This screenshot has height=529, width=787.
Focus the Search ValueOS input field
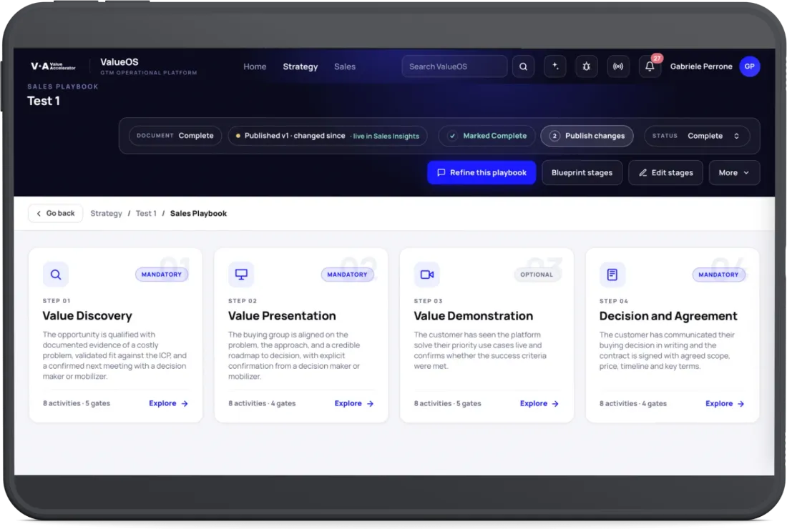click(454, 66)
